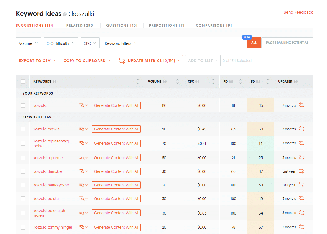This screenshot has height=234, width=327.
Task: Show help tooltip for Updated column
Action: 296,82
